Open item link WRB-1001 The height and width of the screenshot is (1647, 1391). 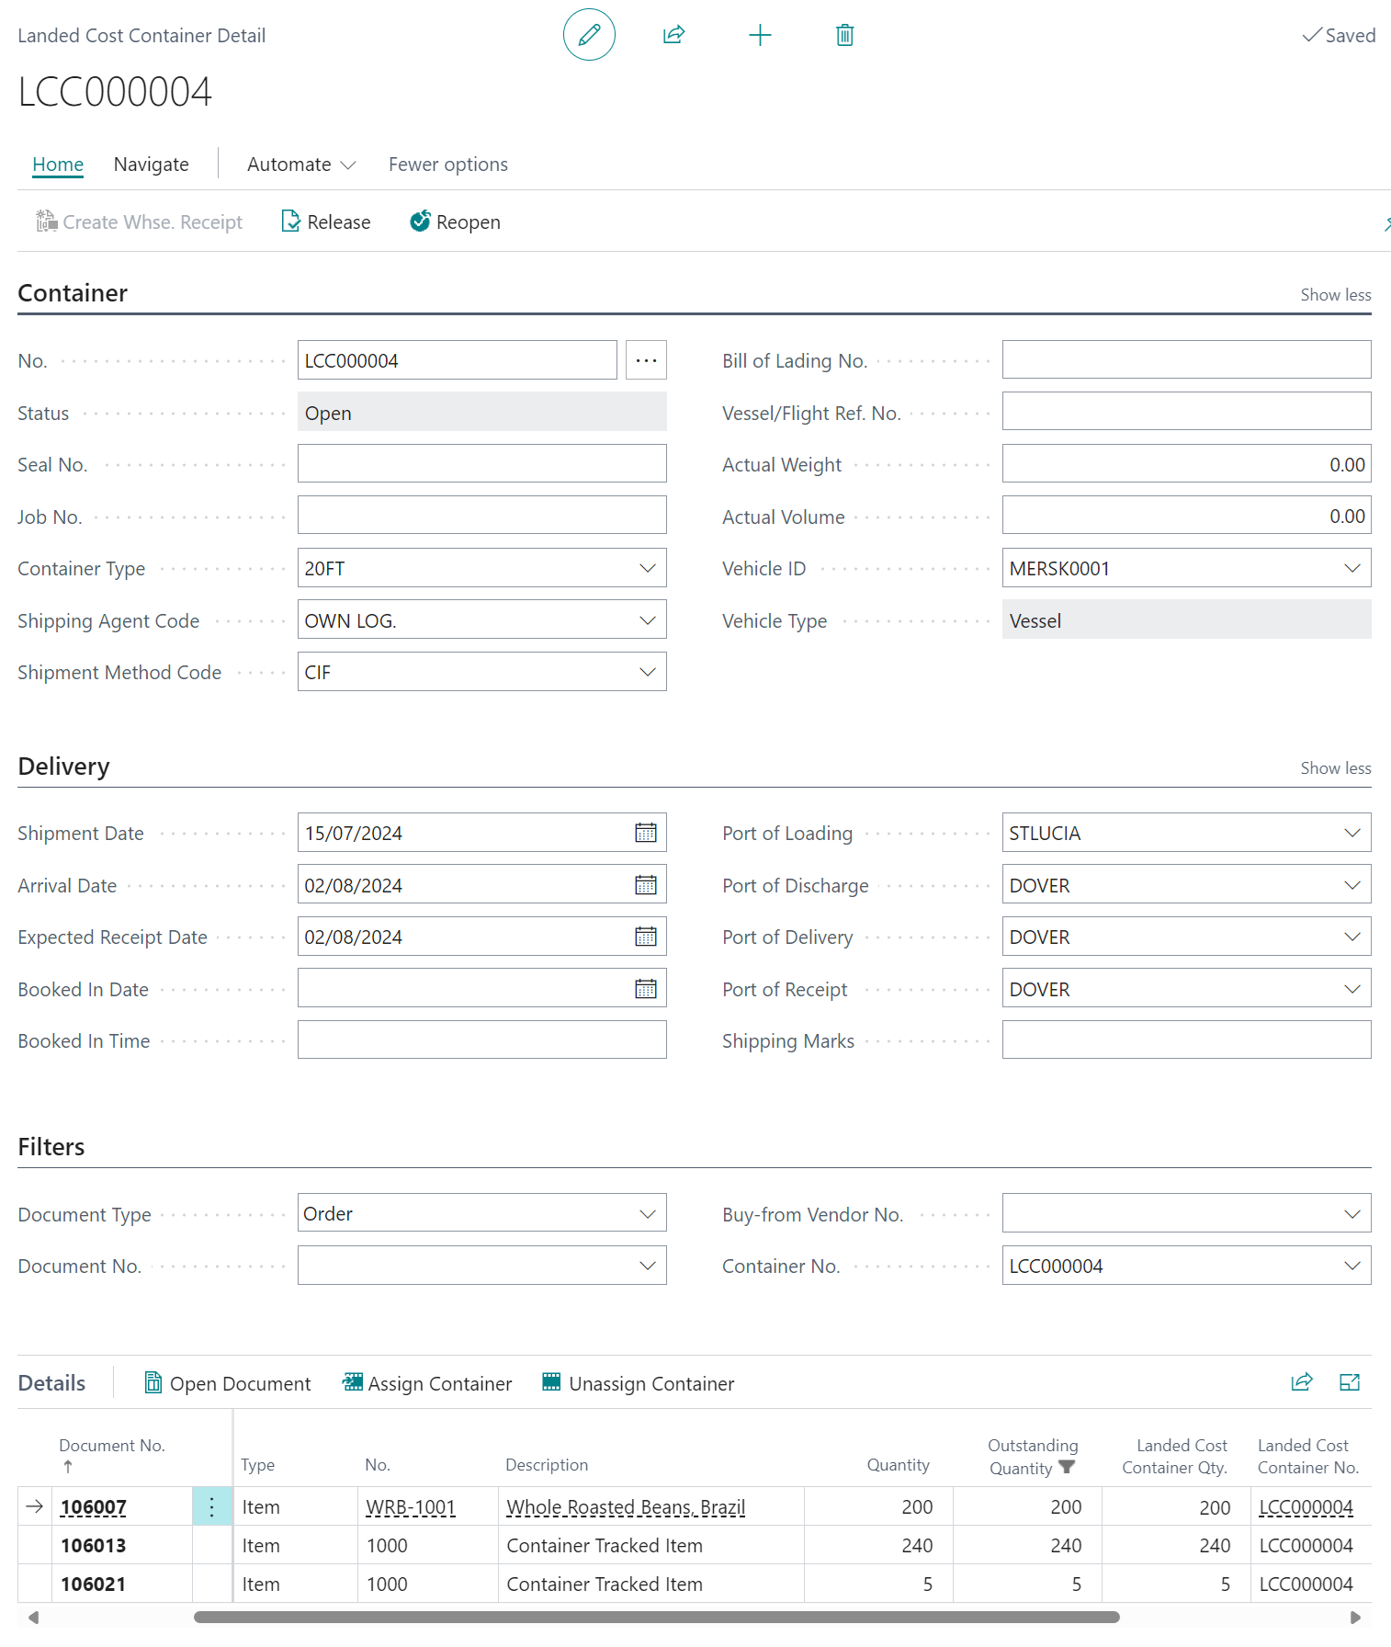[411, 1507]
